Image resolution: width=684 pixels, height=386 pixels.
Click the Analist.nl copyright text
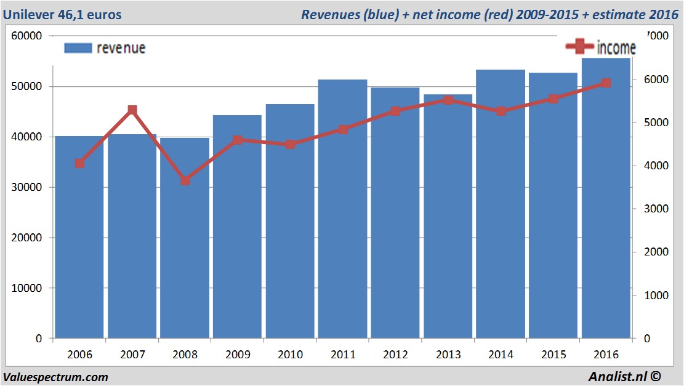pyautogui.click(x=624, y=376)
